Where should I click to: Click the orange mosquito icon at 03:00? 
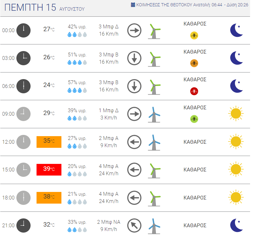pyautogui.click(x=194, y=63)
